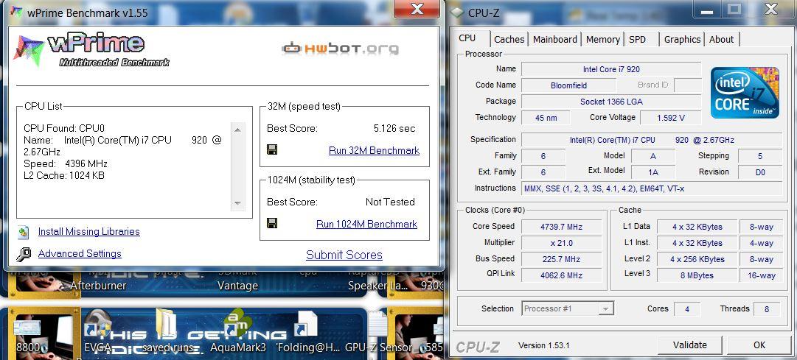Image resolution: width=797 pixels, height=360 pixels.
Task: Click the 45 nm Technology value
Action: pyautogui.click(x=546, y=118)
